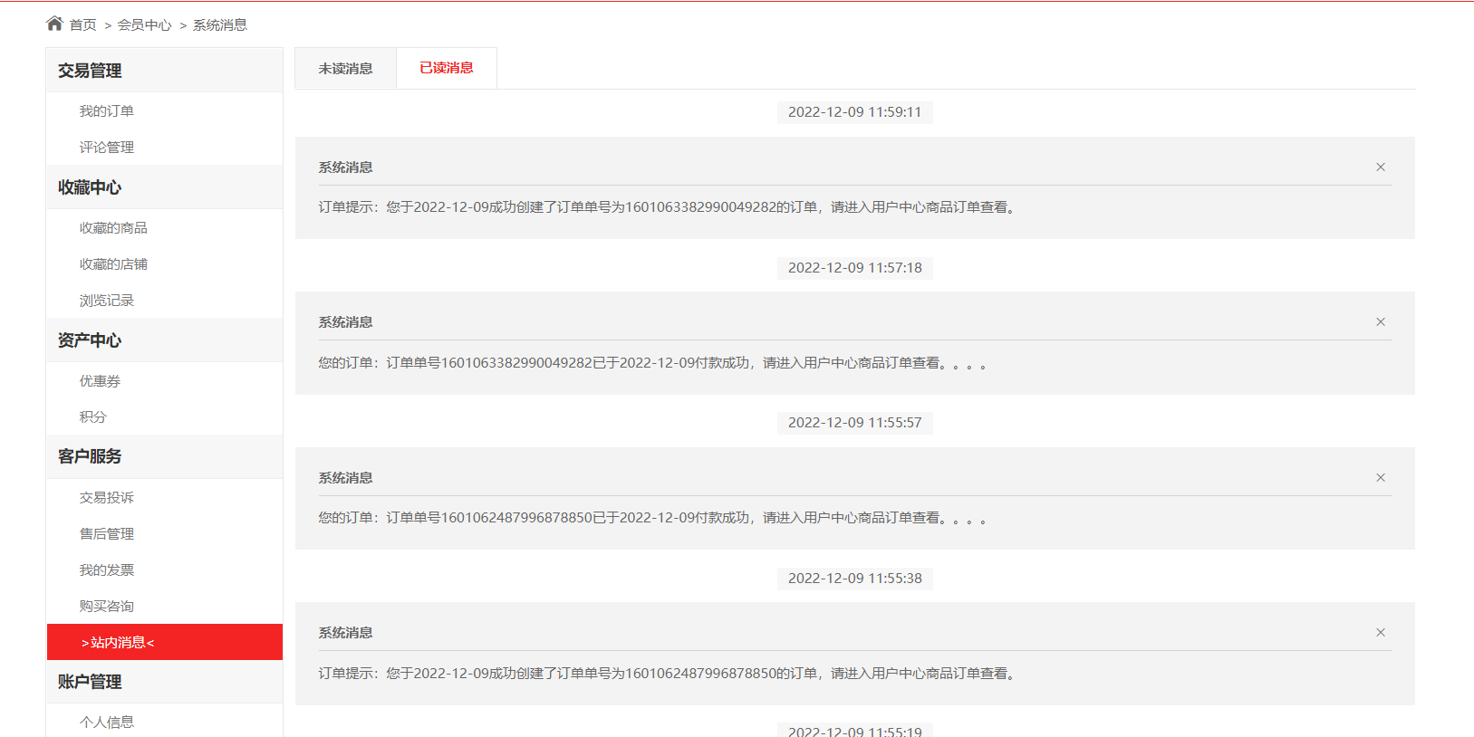The width and height of the screenshot is (1474, 737).
Task: Click the home icon in breadcrumb
Action: tap(54, 24)
